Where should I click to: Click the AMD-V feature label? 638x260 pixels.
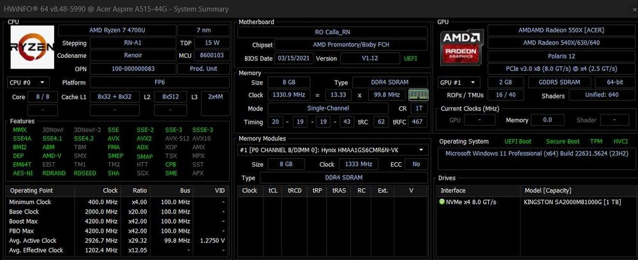coord(51,156)
